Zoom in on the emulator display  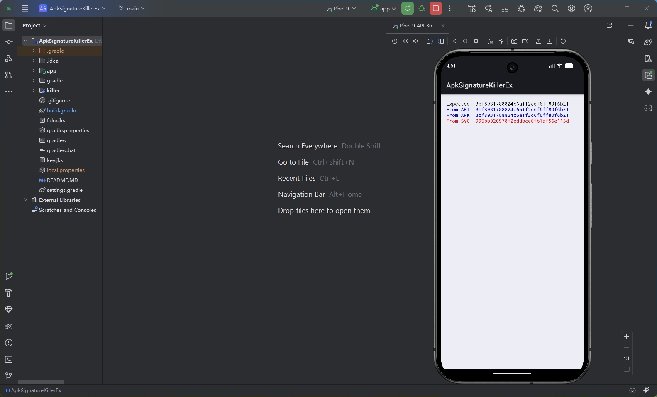tap(627, 336)
